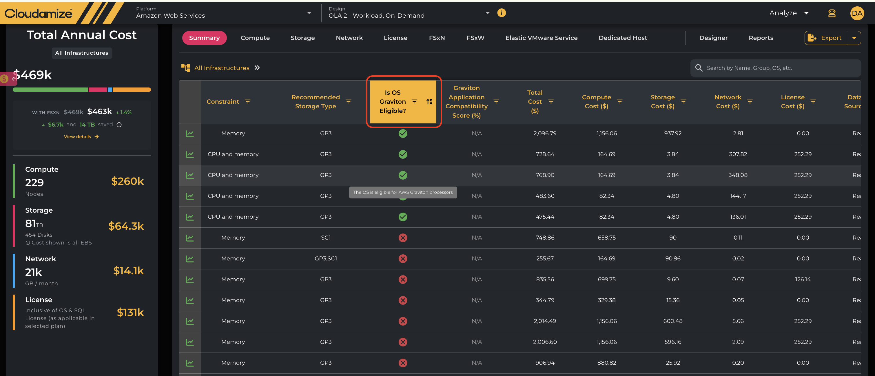The height and width of the screenshot is (376, 875).
Task: Open the DA user avatar menu
Action: click(x=857, y=13)
